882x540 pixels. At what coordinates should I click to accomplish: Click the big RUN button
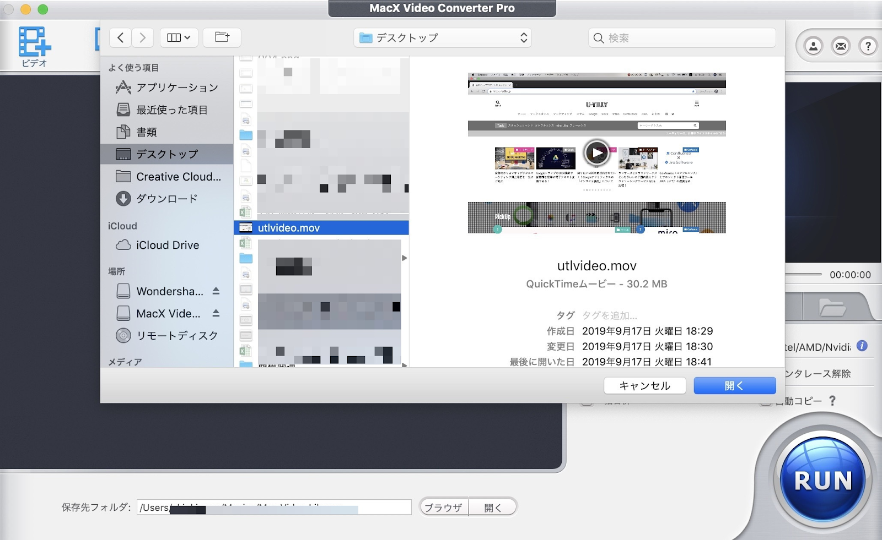(822, 480)
